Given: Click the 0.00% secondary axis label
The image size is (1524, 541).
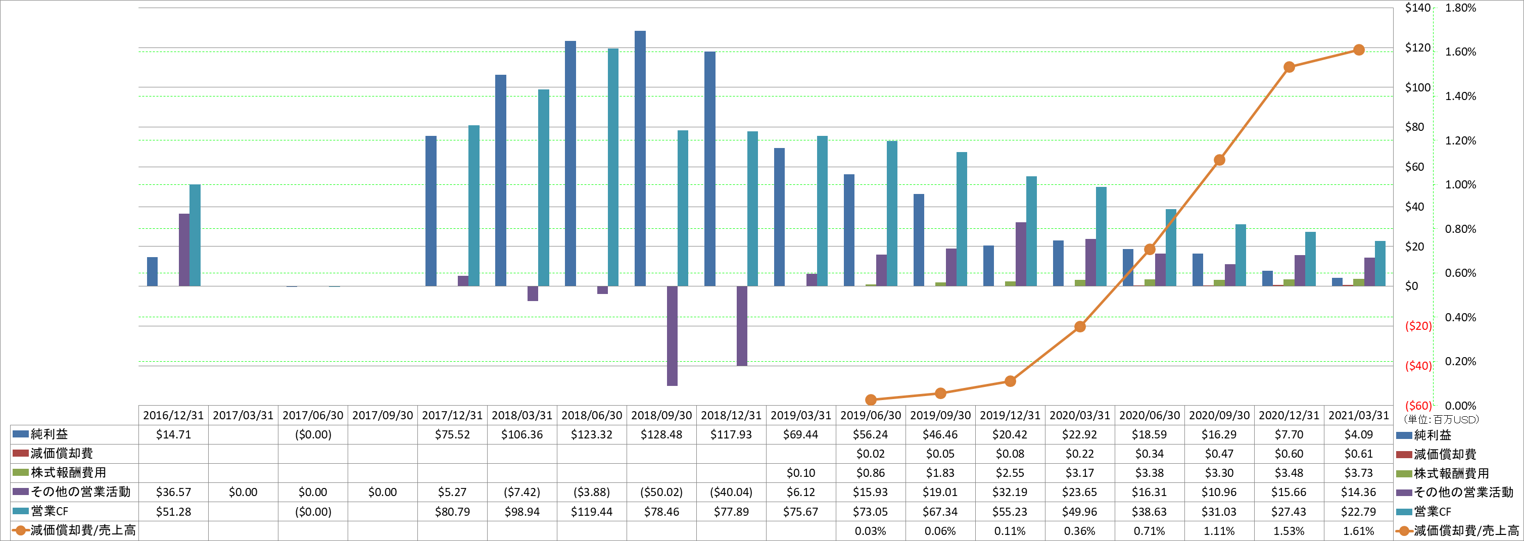Looking at the screenshot, I should pos(1461,406).
